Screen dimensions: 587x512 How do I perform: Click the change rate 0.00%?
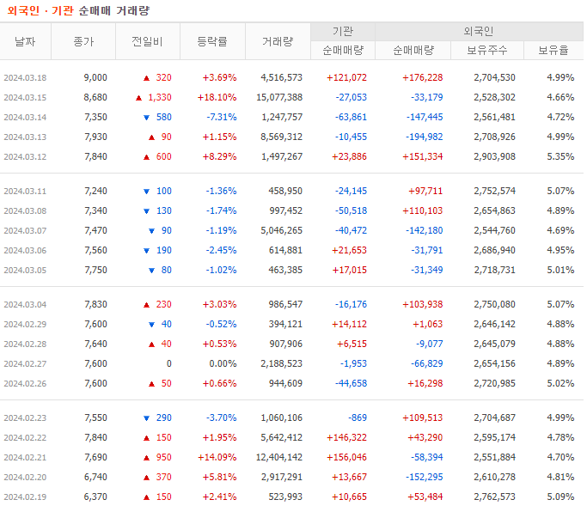tap(223, 363)
